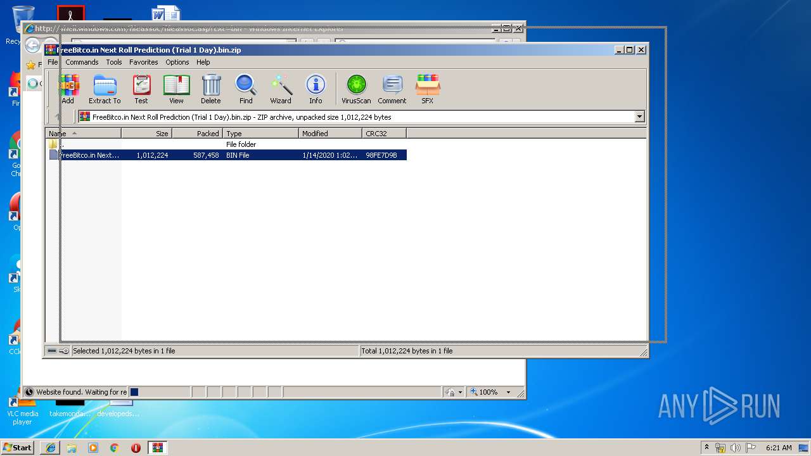Click 'Total 1,012,224 bytes in 1 file' status text
This screenshot has width=811, height=456.
407,351
